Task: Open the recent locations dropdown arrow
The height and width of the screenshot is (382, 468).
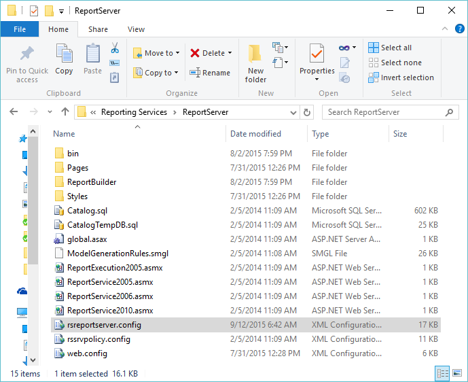Action: click(50, 112)
